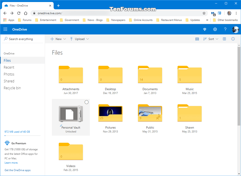Viewport: 241px width, 176px height.
Task: Click the storage usage progress bar
Action: [x=22, y=136]
